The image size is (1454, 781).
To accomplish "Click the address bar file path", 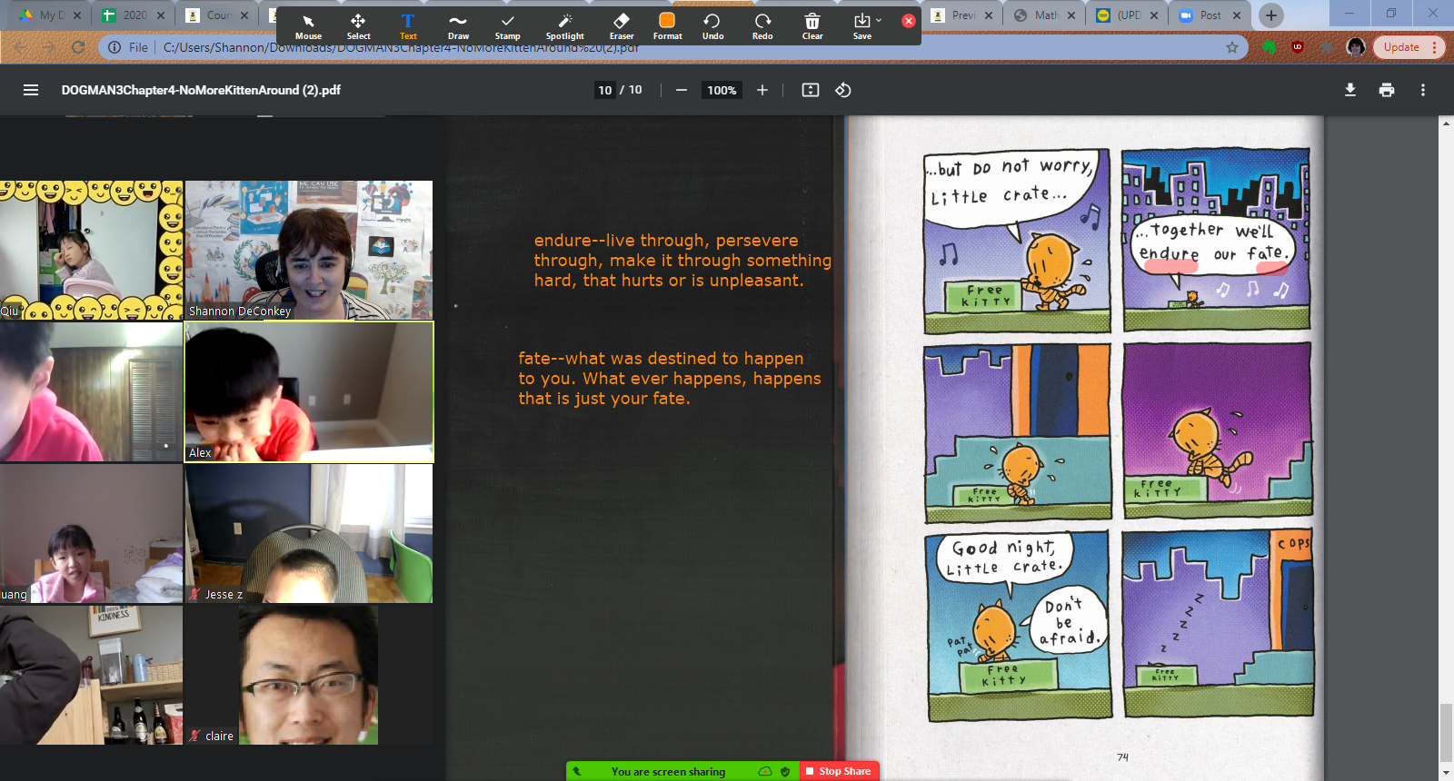I will click(x=401, y=47).
